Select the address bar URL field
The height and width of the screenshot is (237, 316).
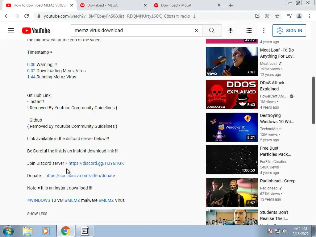point(119,16)
